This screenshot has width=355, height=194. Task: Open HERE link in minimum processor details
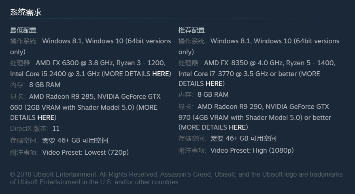pyautogui.click(x=162, y=74)
